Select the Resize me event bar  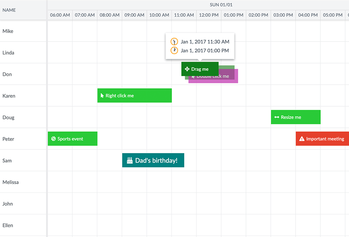(x=296, y=117)
